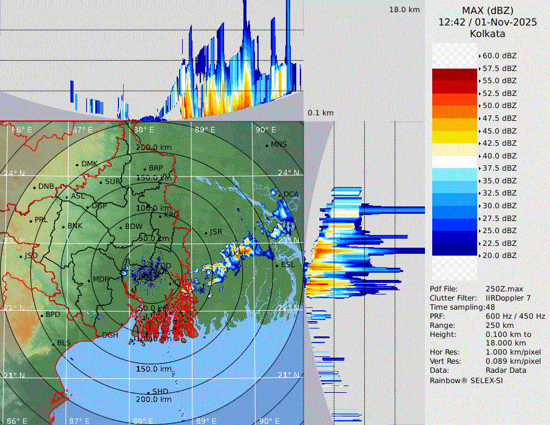Select the JSR station marker
The width and height of the screenshot is (550, 425).
pyautogui.click(x=206, y=233)
